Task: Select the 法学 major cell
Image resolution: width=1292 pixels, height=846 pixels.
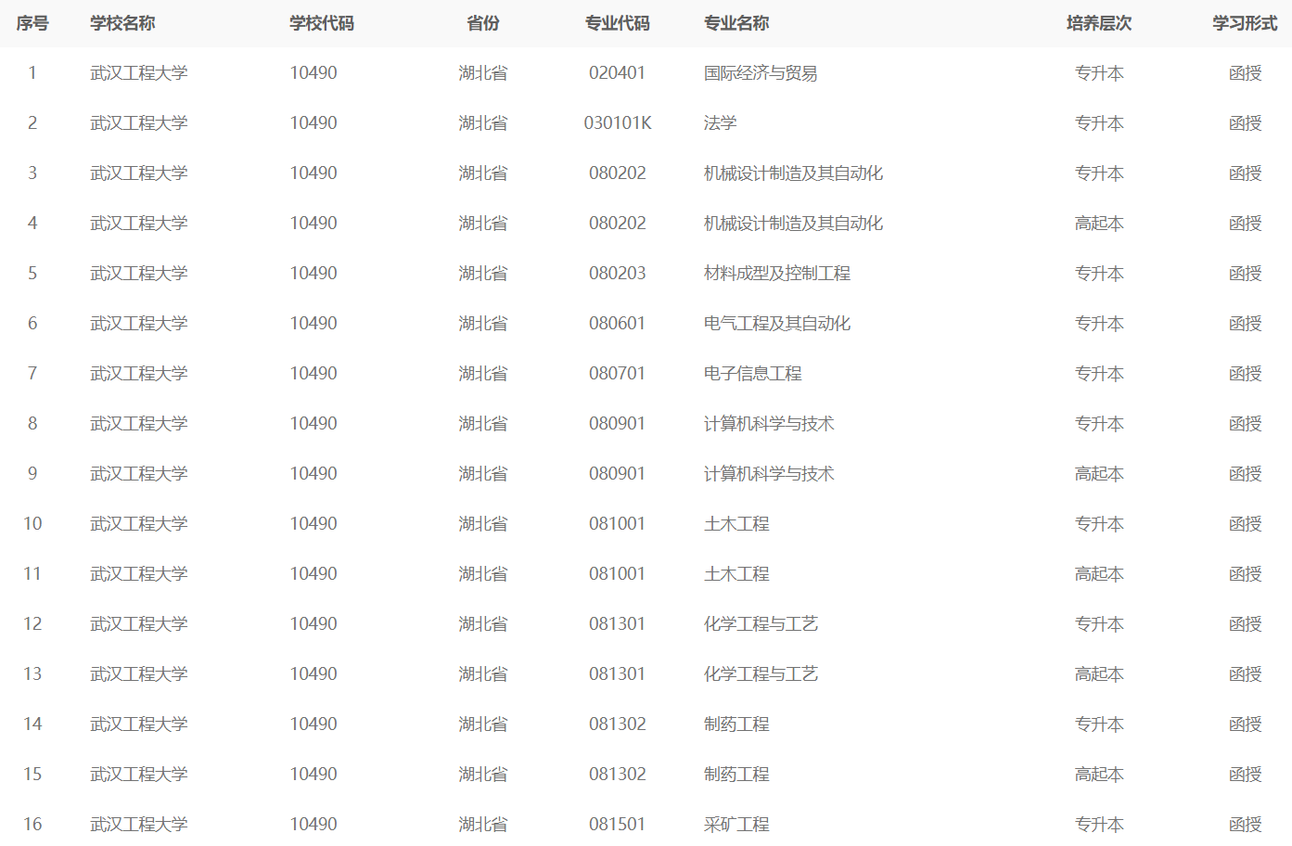Action: point(721,123)
